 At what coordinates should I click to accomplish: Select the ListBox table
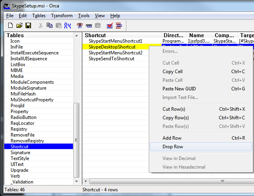click(x=39, y=65)
